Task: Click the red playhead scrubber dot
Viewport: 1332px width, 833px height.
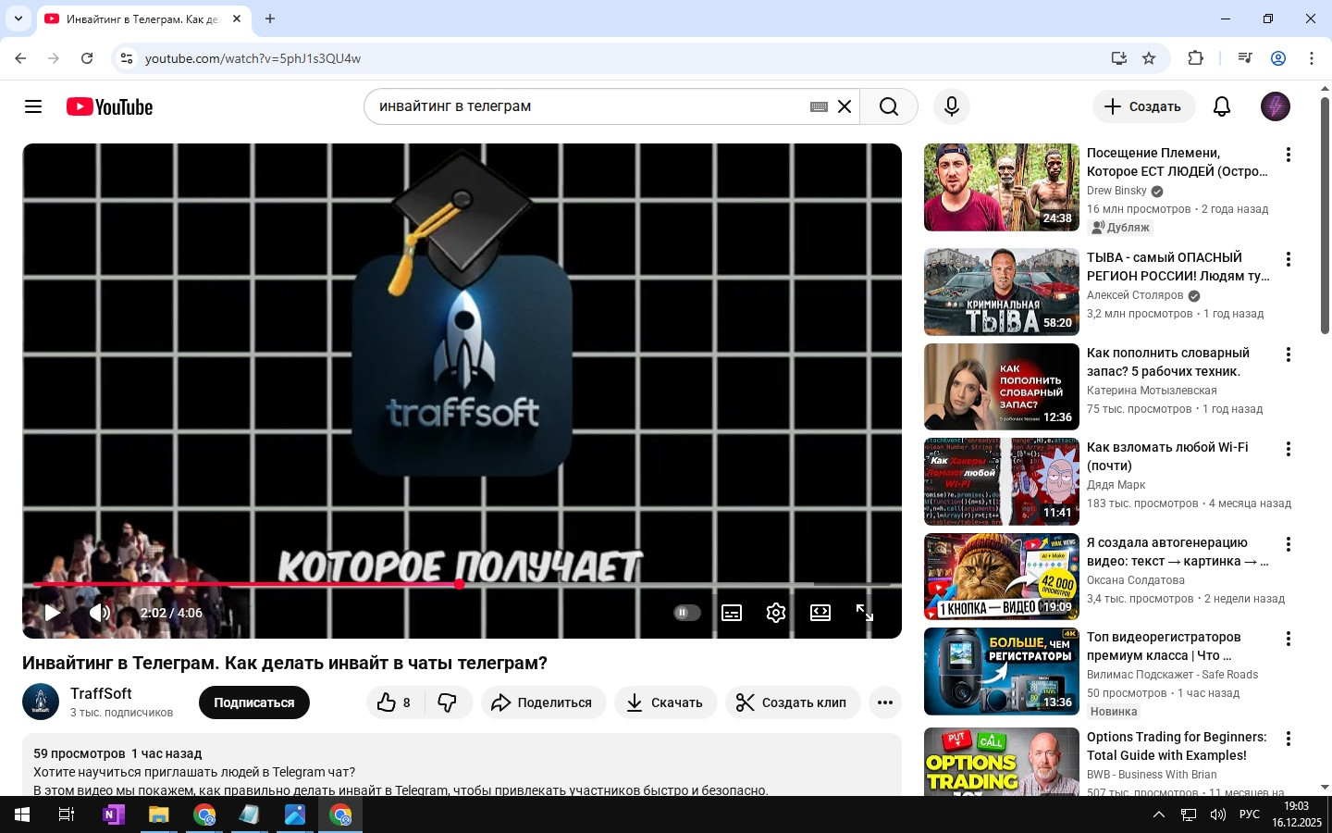Action: point(459,584)
